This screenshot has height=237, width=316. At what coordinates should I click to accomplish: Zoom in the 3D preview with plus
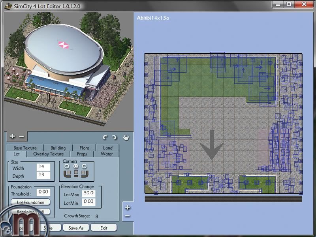(12, 136)
